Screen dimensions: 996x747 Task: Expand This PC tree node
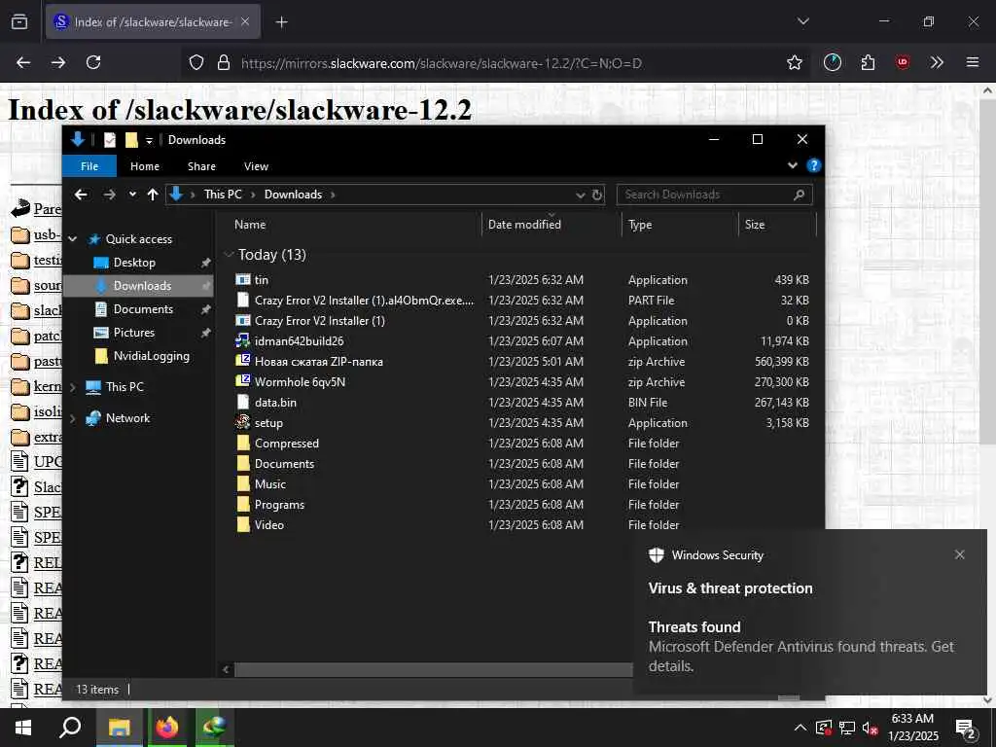(72, 387)
